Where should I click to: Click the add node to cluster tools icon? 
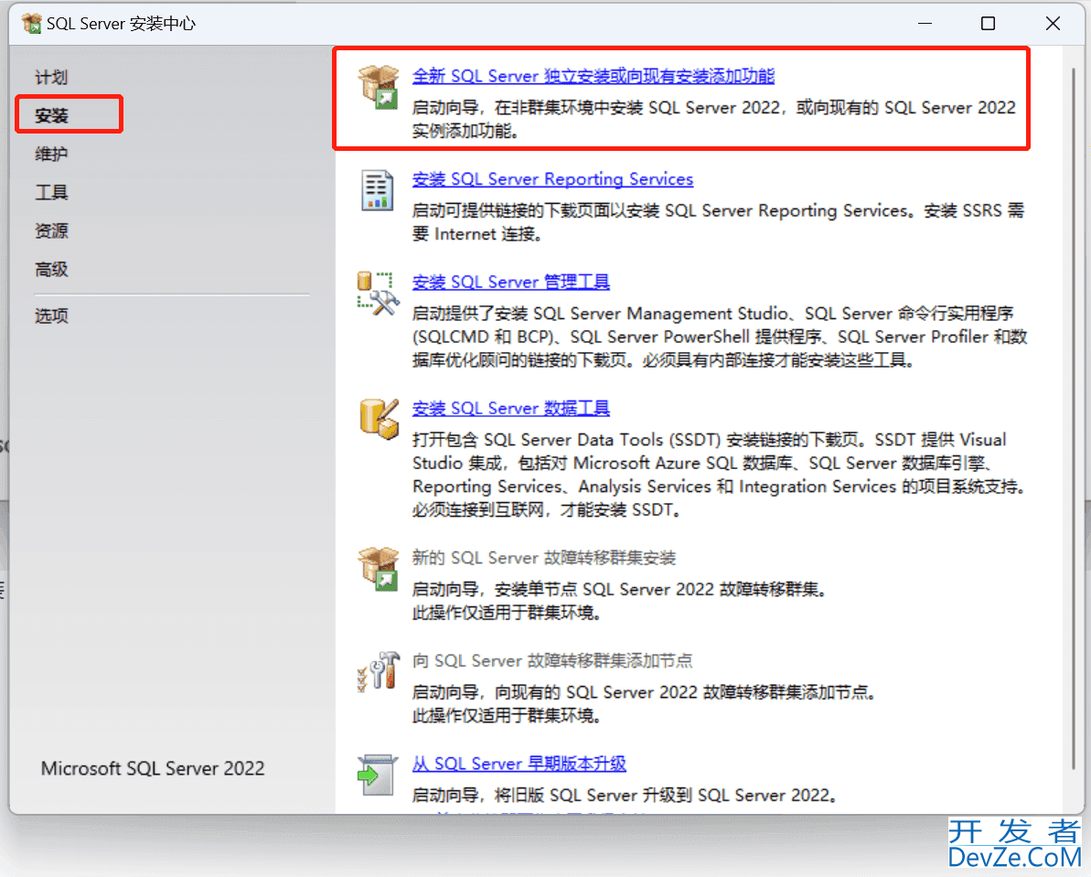(378, 671)
